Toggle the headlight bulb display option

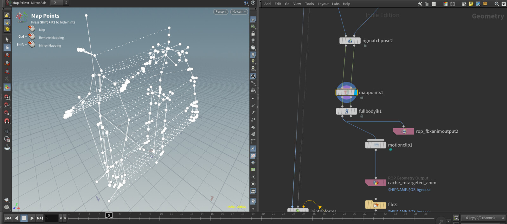click(x=253, y=55)
